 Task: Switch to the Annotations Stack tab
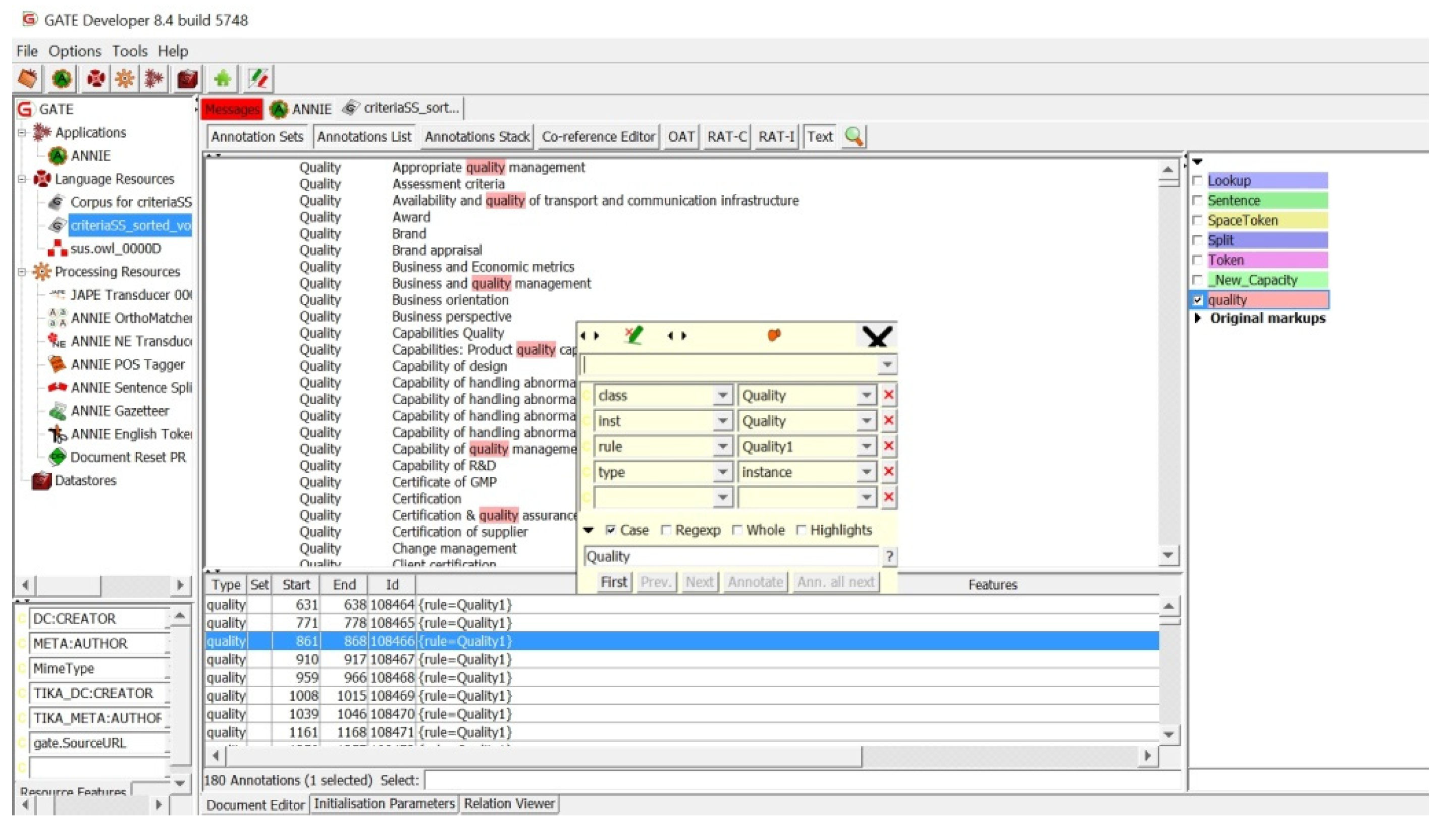pyautogui.click(x=476, y=137)
